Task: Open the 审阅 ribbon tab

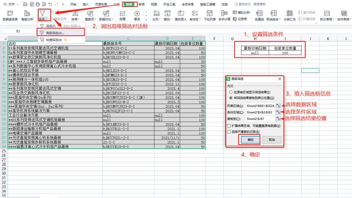Action: [x=142, y=4]
